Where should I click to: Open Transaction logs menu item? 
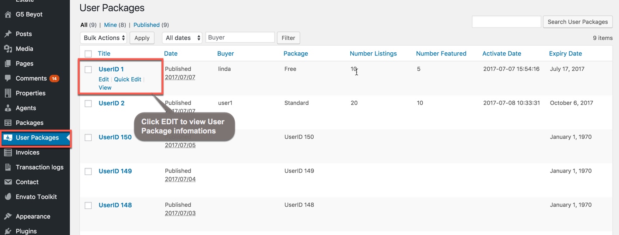pos(40,167)
